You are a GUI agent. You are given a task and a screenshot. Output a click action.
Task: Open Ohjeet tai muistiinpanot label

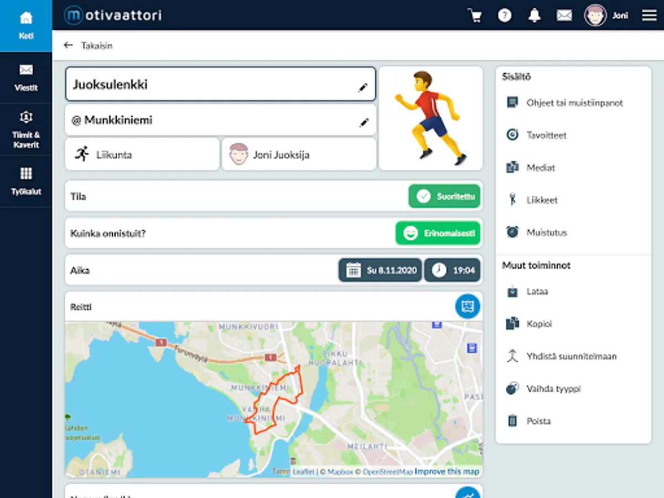pos(575,103)
